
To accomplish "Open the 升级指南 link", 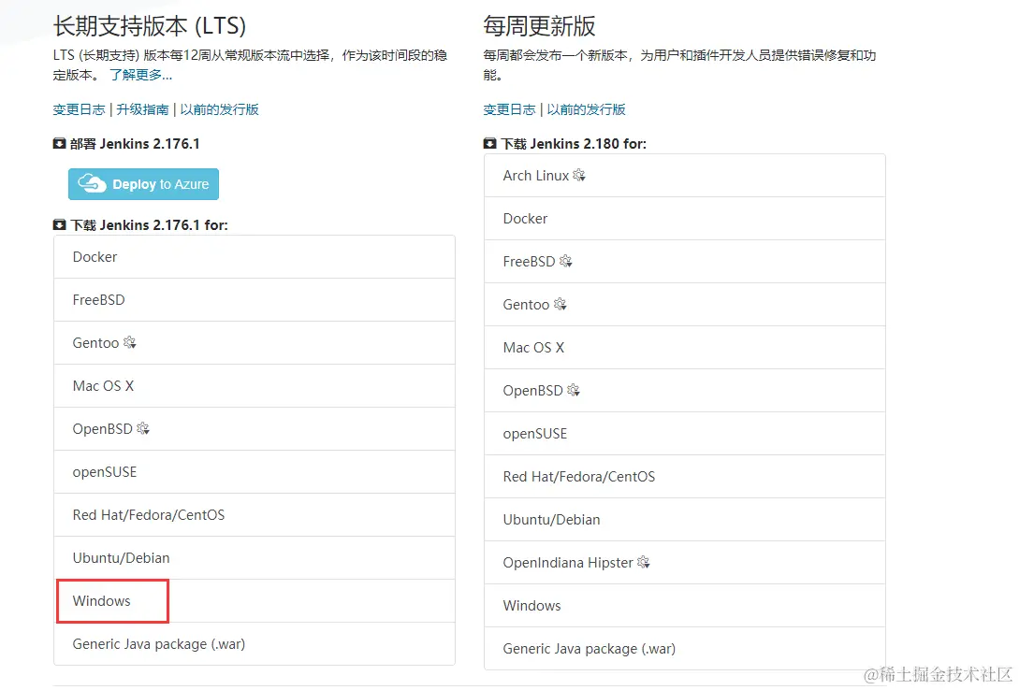I will [142, 109].
